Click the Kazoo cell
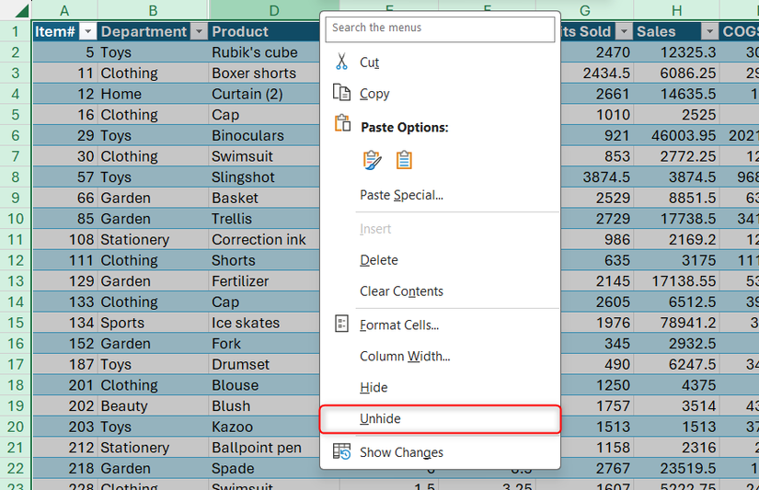 (x=265, y=427)
